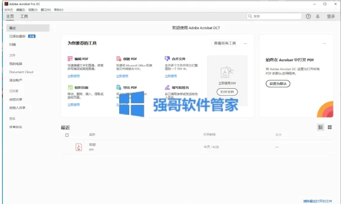Image resolution: width=341 pixels, height=204 pixels.
Task: Open more options of default PDF card
Action: point(324,44)
